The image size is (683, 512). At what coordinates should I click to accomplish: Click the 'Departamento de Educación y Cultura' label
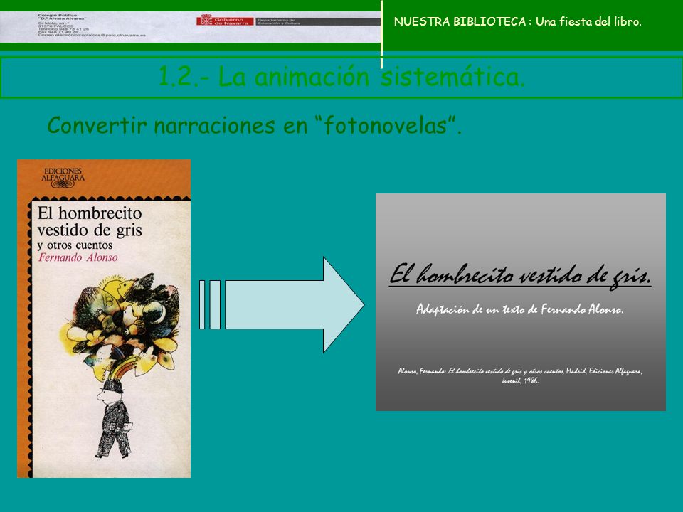279,21
